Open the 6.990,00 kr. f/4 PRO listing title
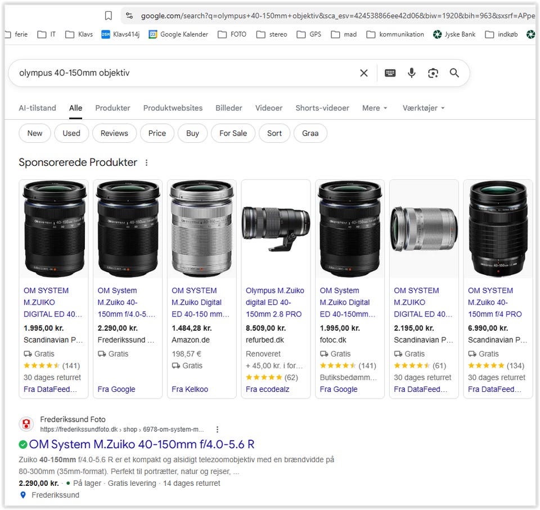 [x=495, y=303]
